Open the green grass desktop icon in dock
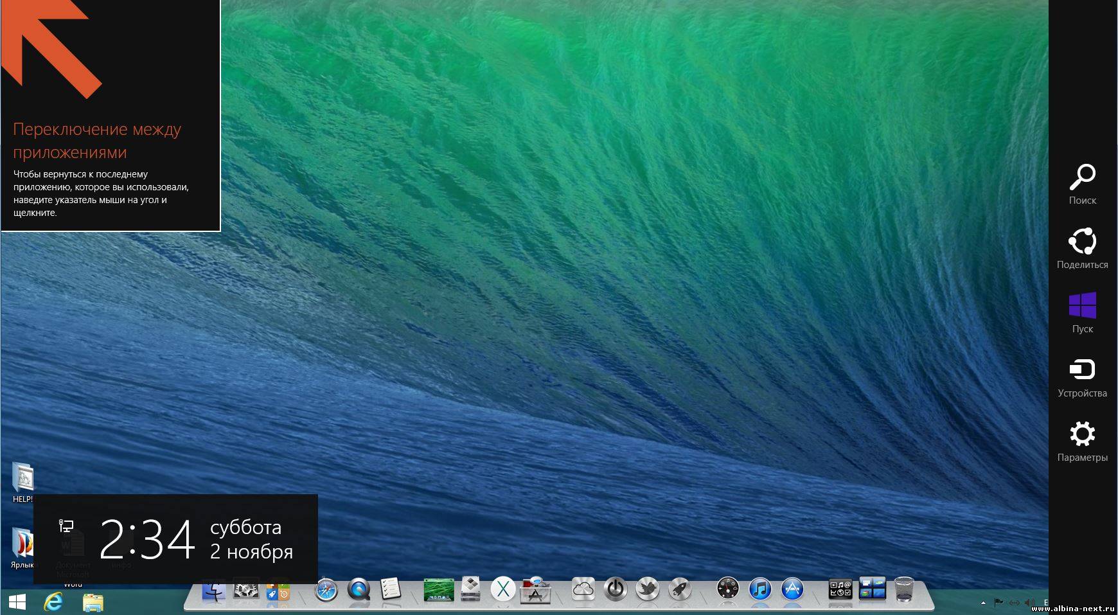 tap(438, 590)
